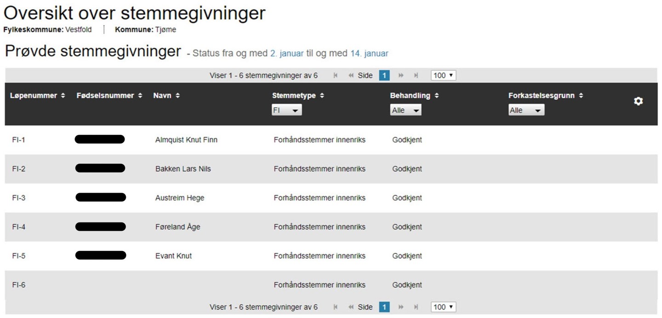662x318 pixels.
Task: Go to next page in top paginator
Action: tap(401, 76)
